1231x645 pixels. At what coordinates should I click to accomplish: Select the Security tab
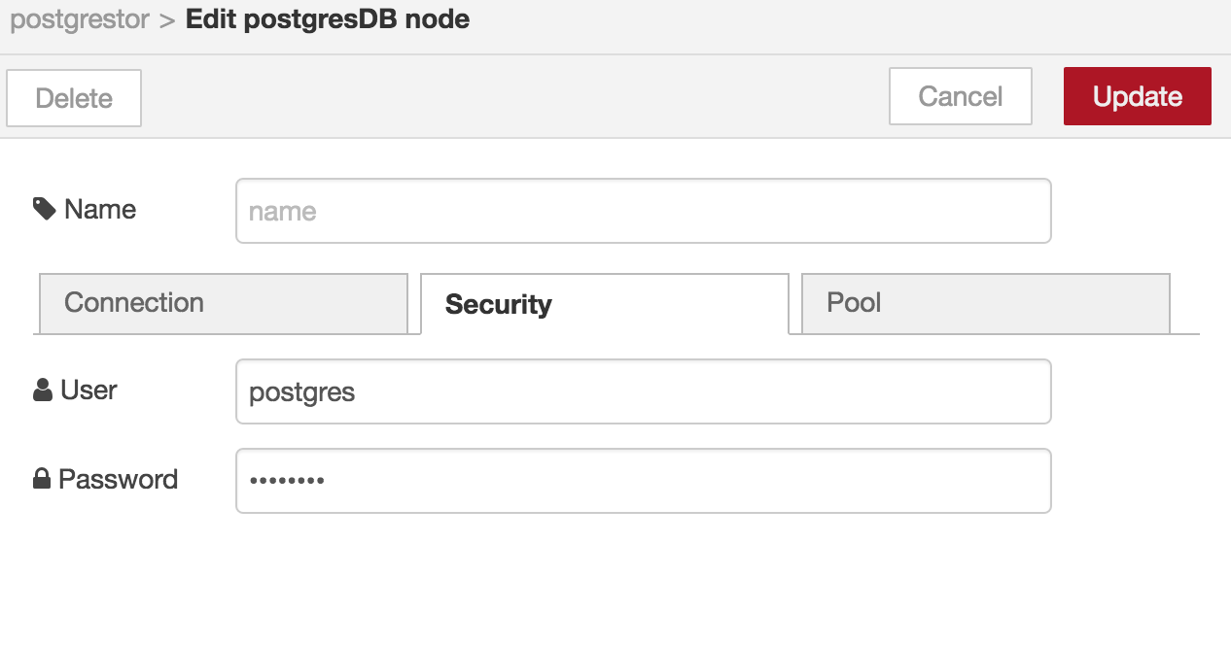[x=604, y=304]
